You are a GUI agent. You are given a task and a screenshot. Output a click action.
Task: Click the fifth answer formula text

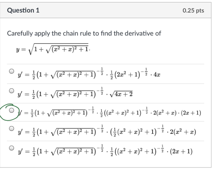[105, 150]
